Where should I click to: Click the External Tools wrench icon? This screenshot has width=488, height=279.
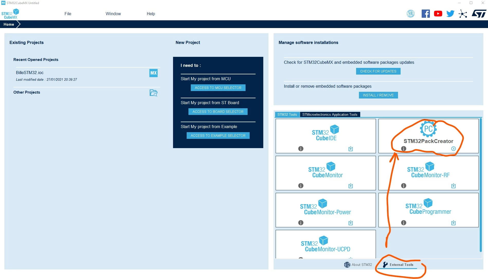(x=385, y=265)
